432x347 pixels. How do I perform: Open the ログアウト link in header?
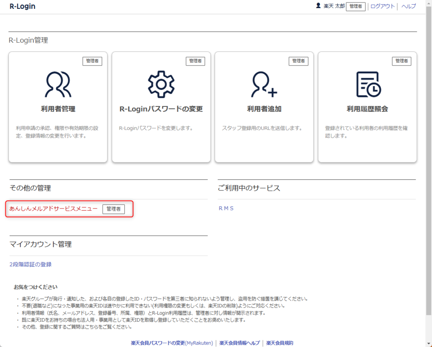[x=382, y=6]
